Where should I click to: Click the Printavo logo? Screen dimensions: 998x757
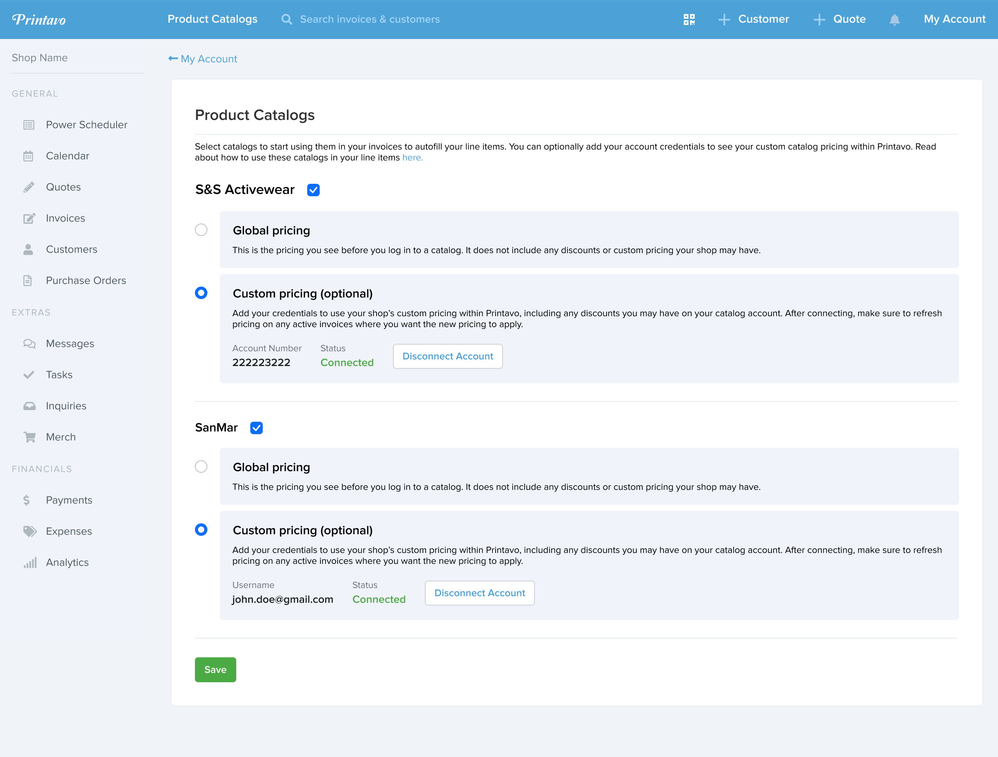pos(39,19)
